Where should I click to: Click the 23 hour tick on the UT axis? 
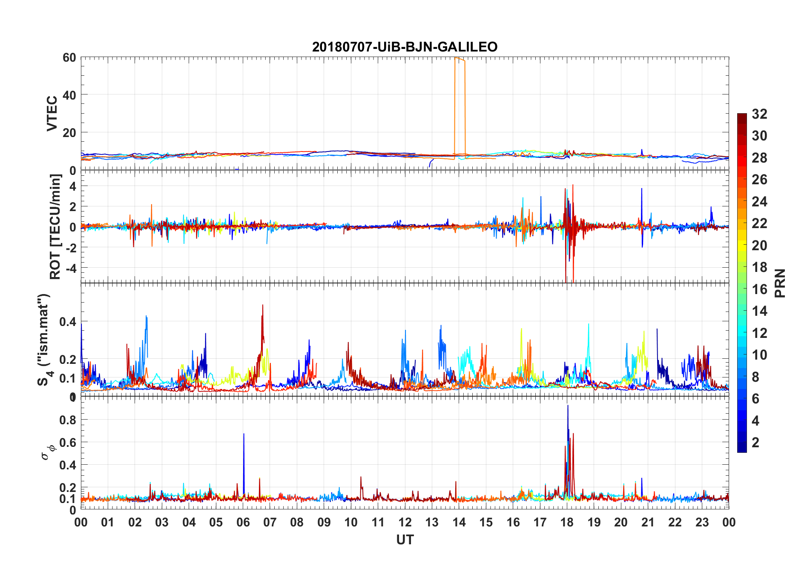(702, 523)
